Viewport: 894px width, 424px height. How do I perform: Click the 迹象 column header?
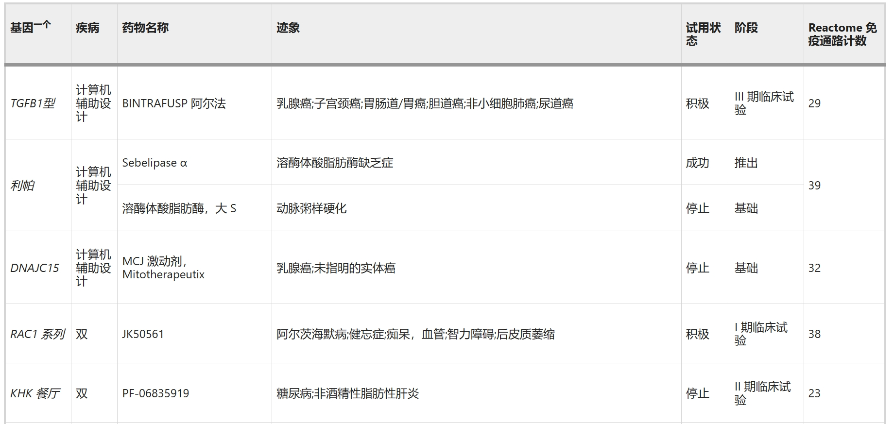288,28
